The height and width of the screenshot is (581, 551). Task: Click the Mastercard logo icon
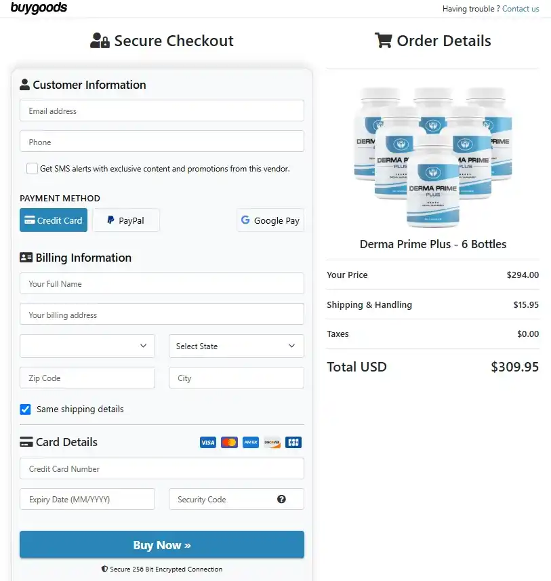point(229,442)
